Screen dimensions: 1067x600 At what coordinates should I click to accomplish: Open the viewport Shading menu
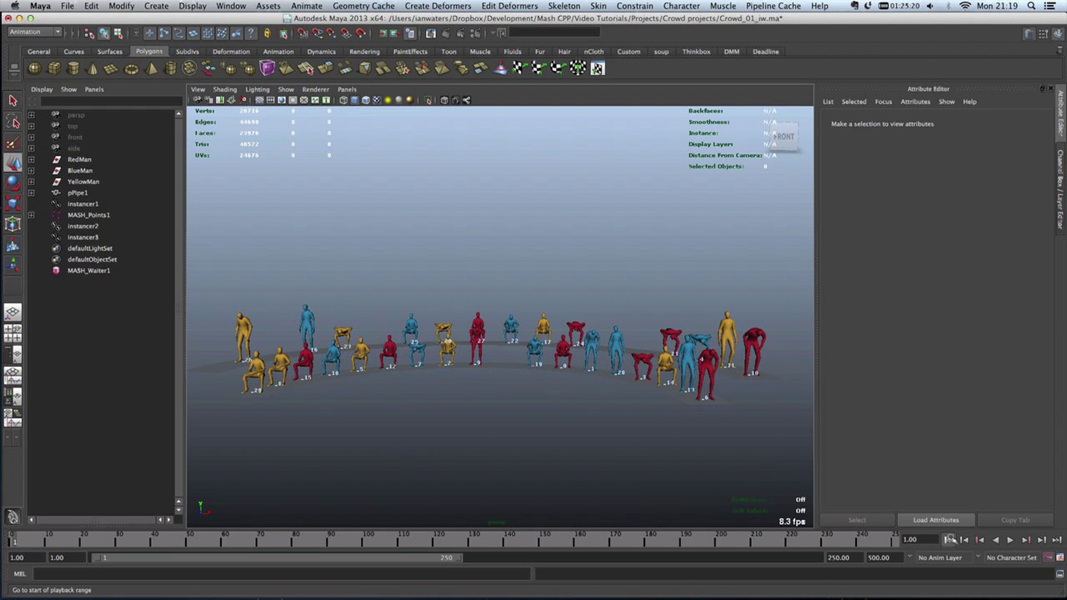(225, 89)
